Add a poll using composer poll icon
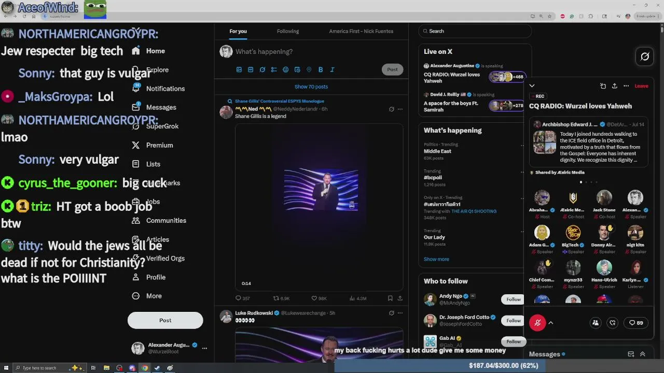 (274, 69)
